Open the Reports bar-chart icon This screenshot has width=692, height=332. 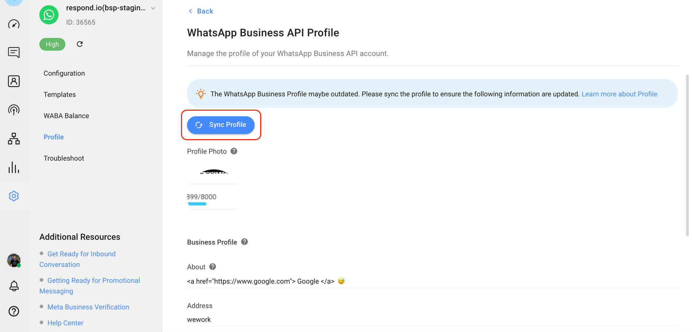14,167
